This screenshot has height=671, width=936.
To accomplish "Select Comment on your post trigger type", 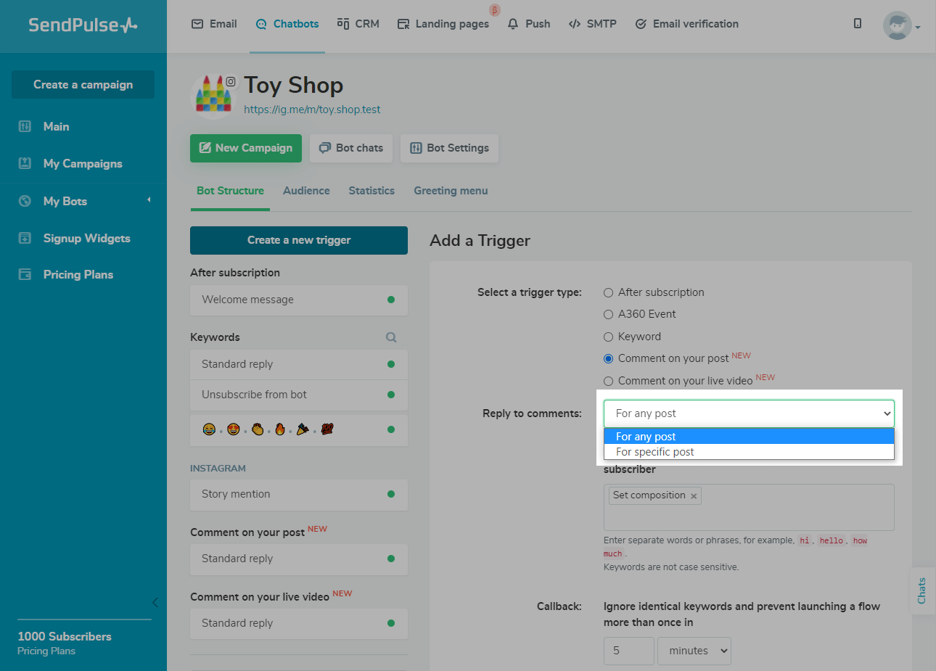I will tap(608, 359).
